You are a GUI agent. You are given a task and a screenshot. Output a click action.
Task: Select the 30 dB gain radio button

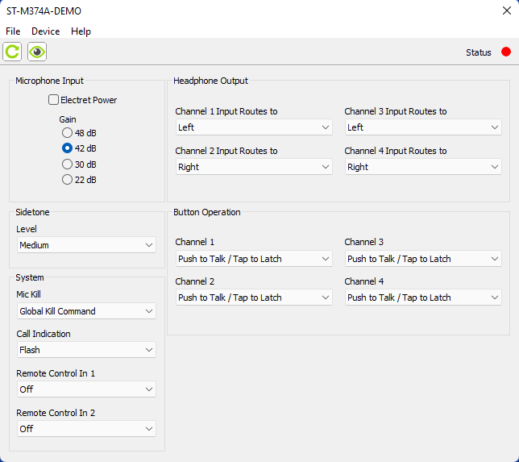coord(68,164)
